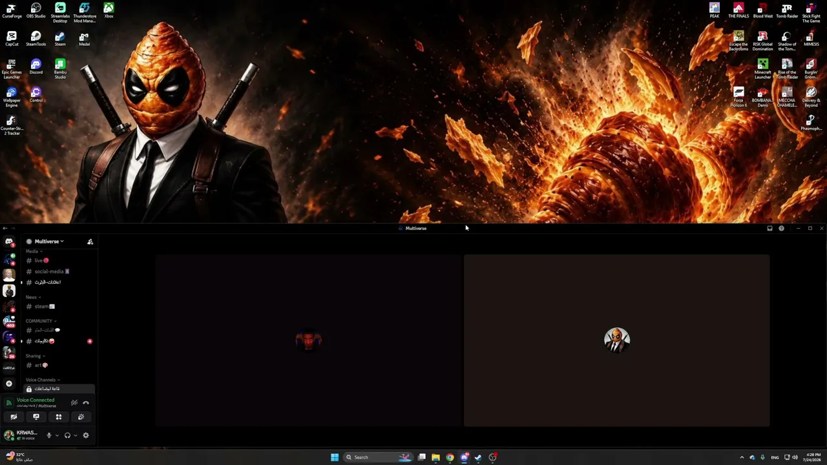Open Streamlabs Desktop shortcut
The width and height of the screenshot is (827, 465).
coord(60,13)
